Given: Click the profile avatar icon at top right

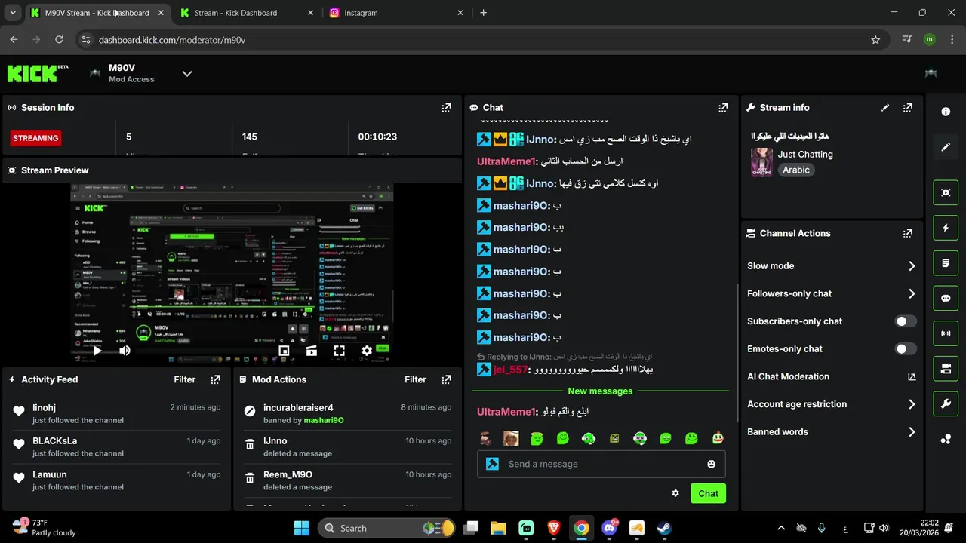Looking at the screenshot, I should pyautogui.click(x=931, y=73).
